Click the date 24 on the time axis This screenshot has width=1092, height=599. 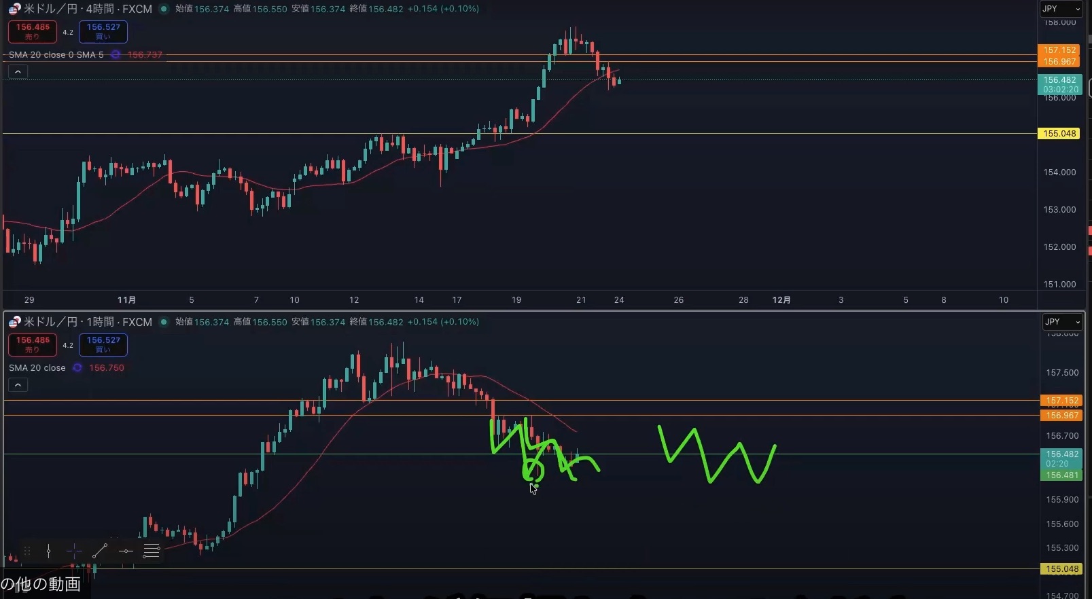pos(619,299)
